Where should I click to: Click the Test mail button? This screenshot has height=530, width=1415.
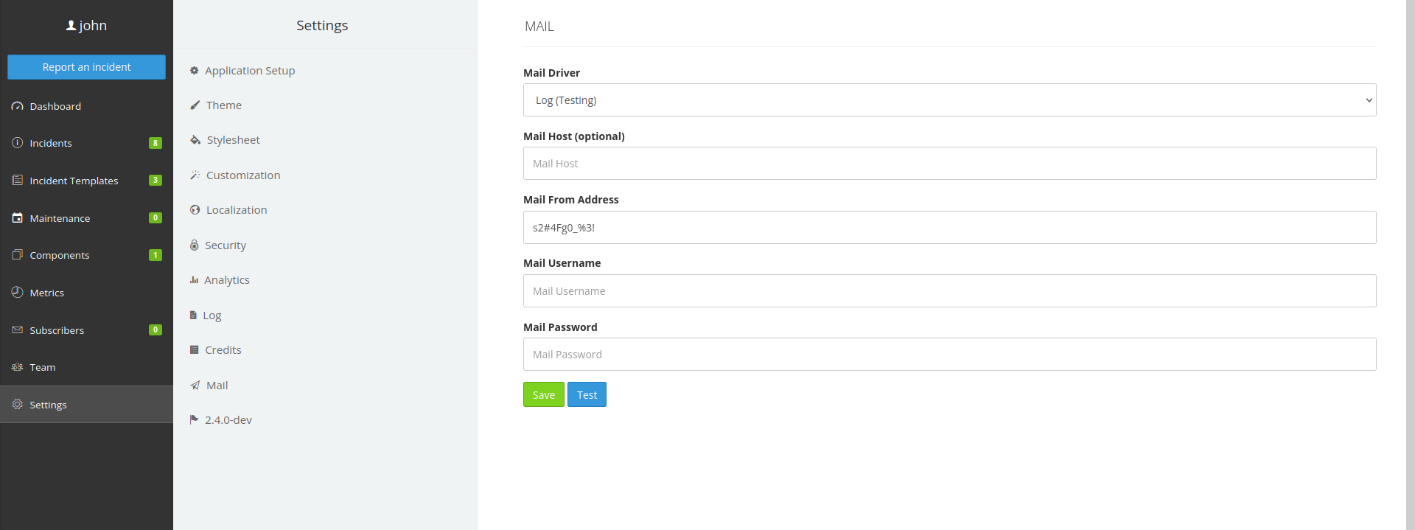pyautogui.click(x=587, y=394)
